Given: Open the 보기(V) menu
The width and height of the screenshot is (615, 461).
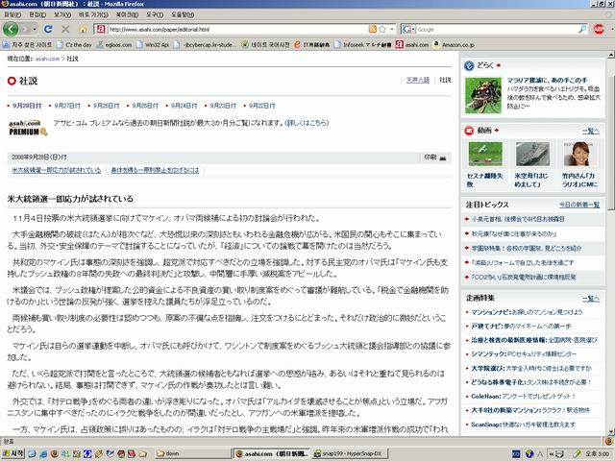Looking at the screenshot, I should [x=62, y=14].
